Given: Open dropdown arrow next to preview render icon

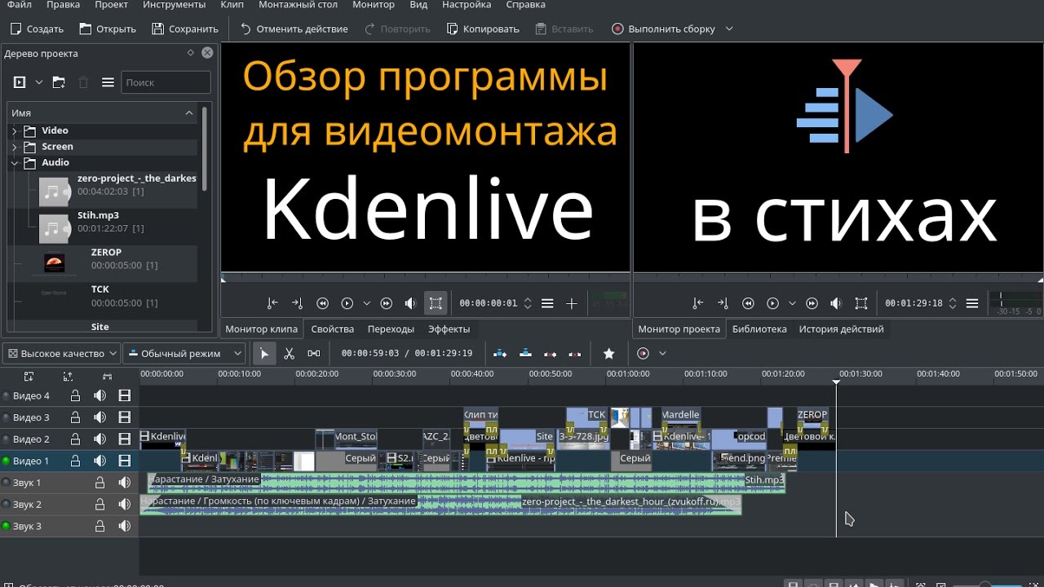Looking at the screenshot, I should [x=662, y=354].
